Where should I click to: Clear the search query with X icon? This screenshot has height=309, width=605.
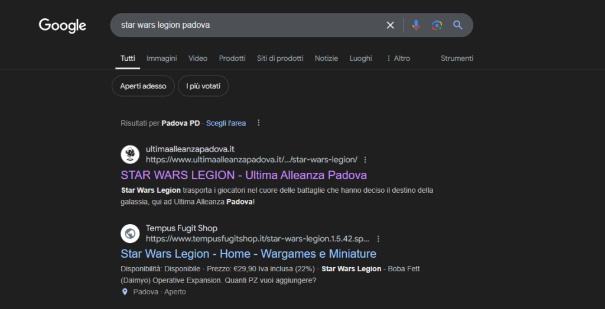391,25
